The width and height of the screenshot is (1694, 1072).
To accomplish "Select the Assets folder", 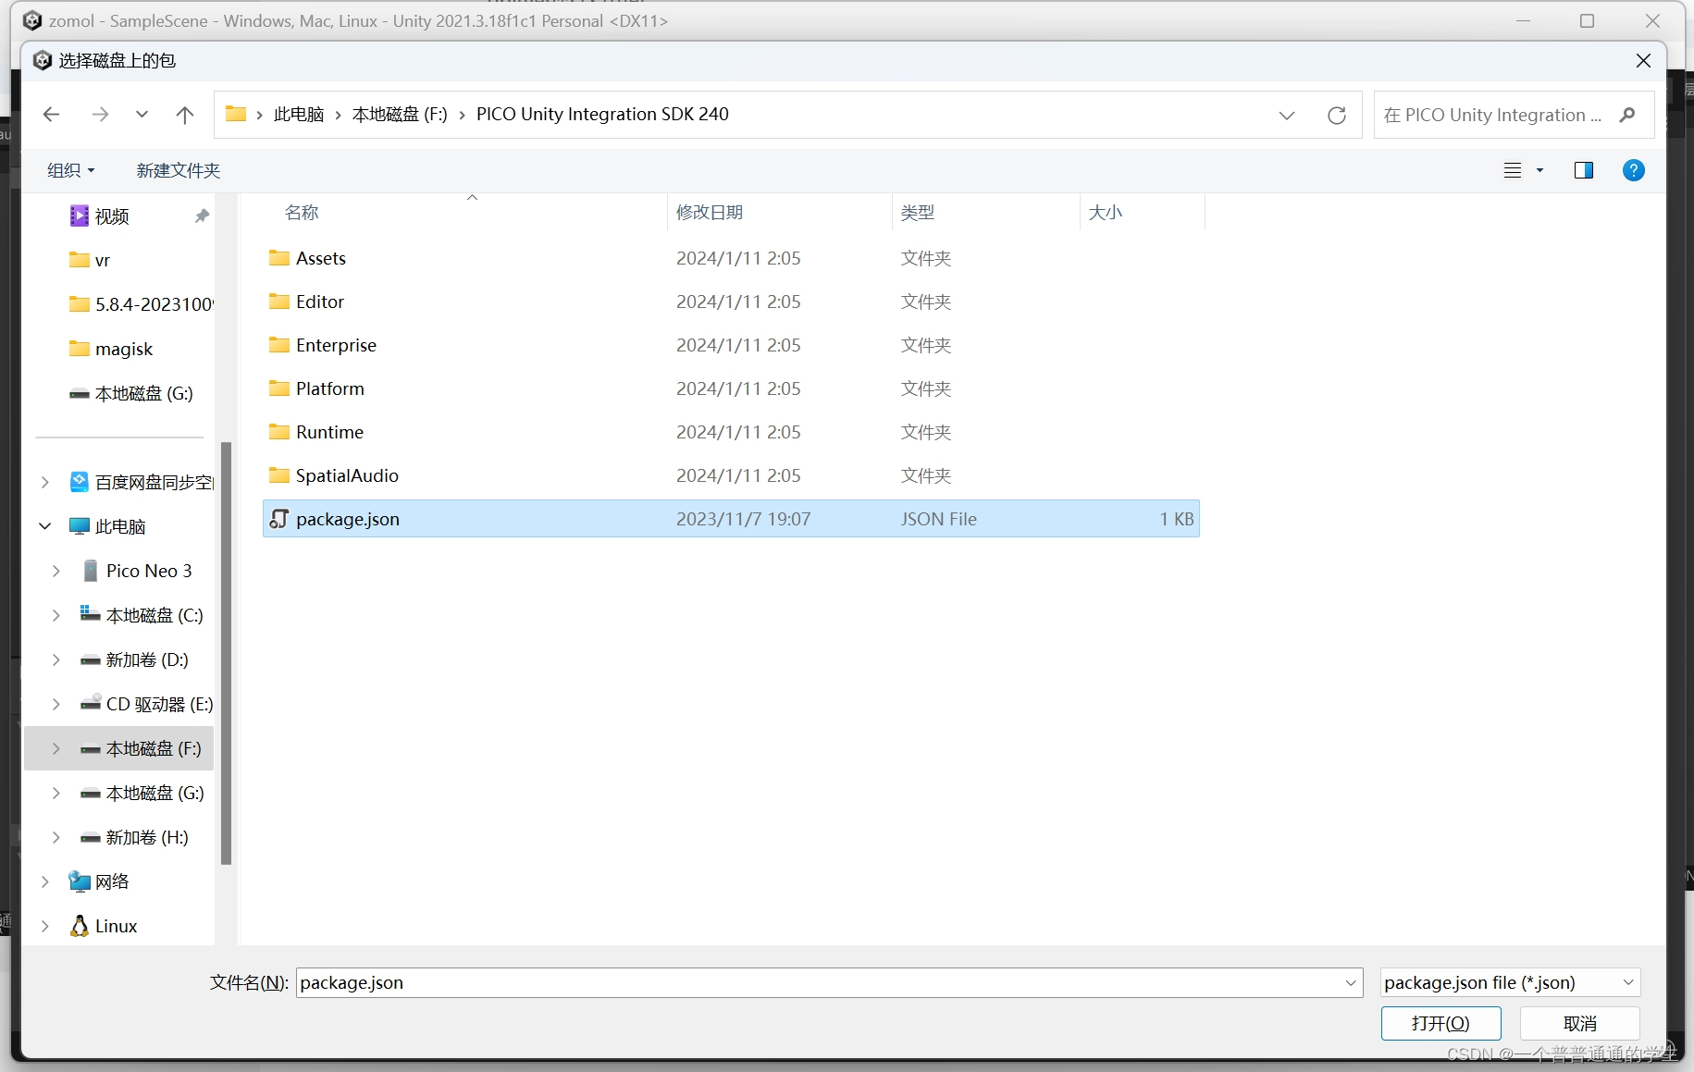I will click(x=731, y=258).
